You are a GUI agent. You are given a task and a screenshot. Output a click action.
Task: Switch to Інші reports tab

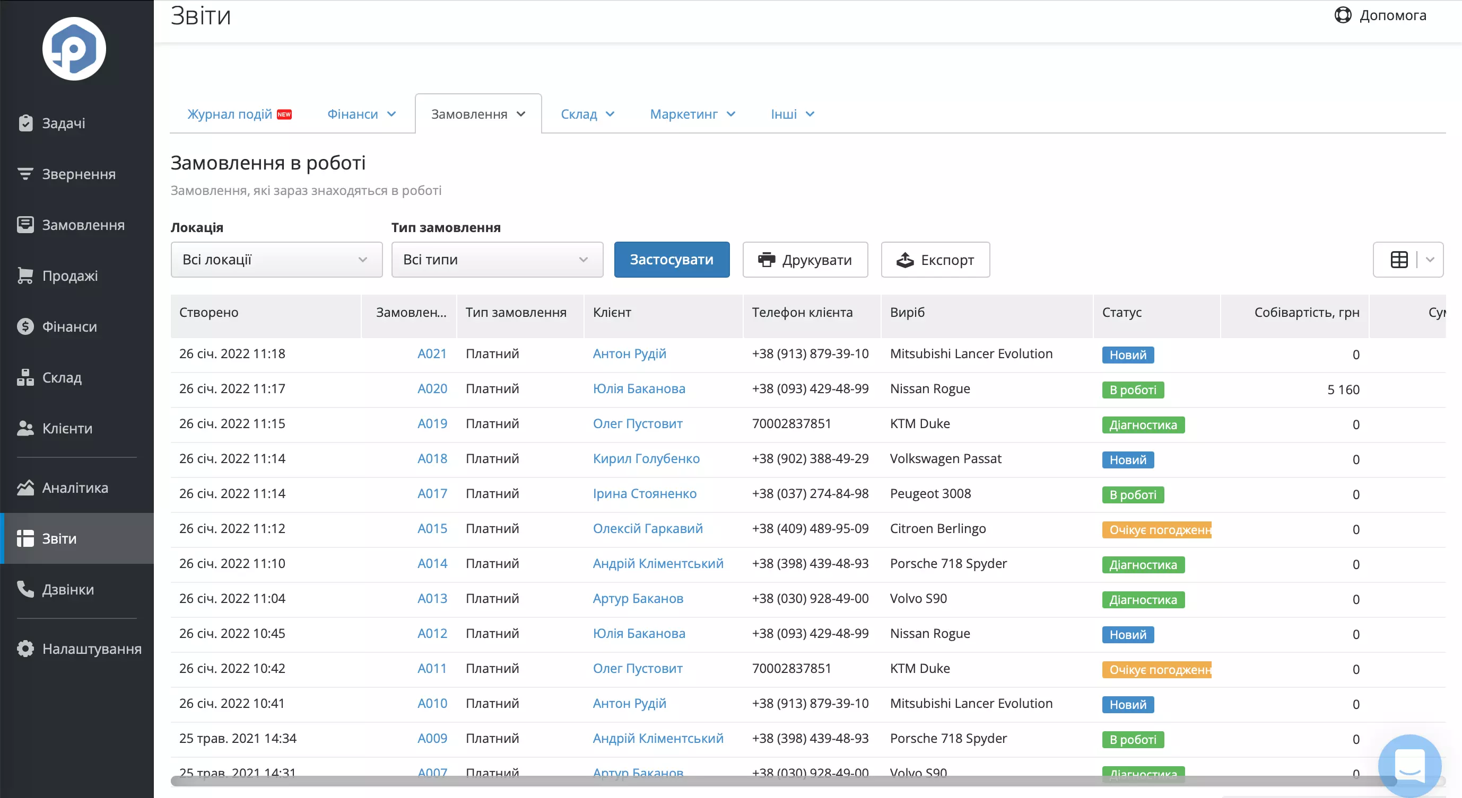pos(793,114)
